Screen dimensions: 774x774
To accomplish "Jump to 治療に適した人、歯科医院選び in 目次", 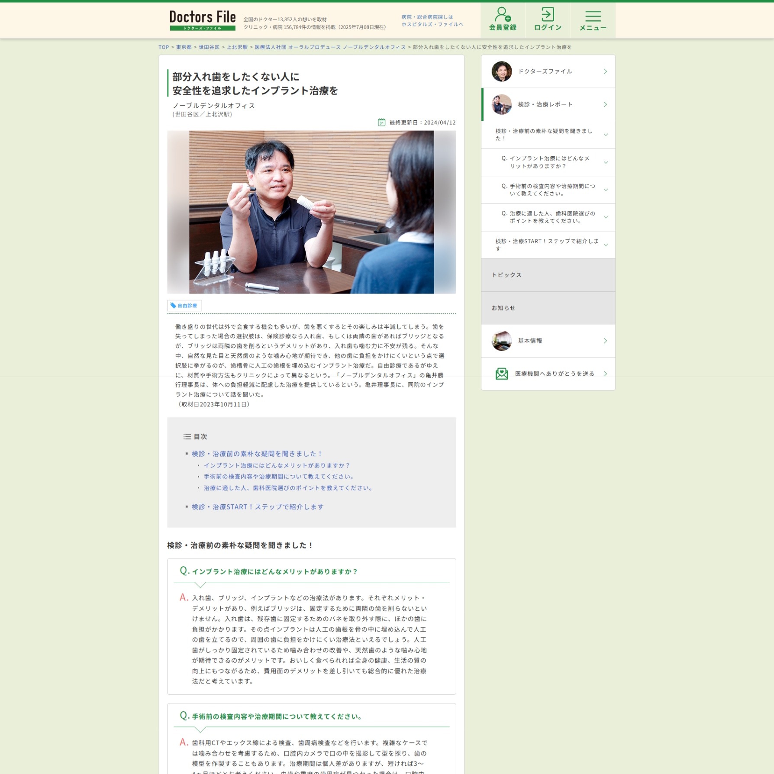I will pos(289,488).
